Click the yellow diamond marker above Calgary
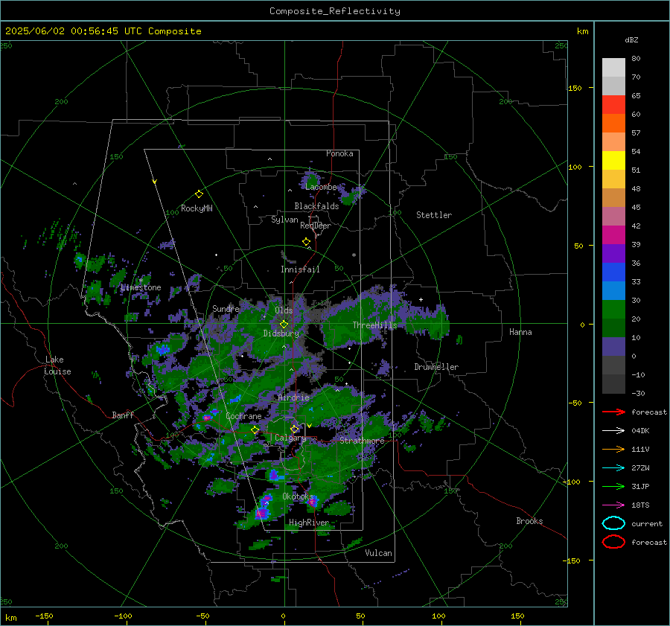Viewport: 670px width, 626px height. (x=294, y=429)
